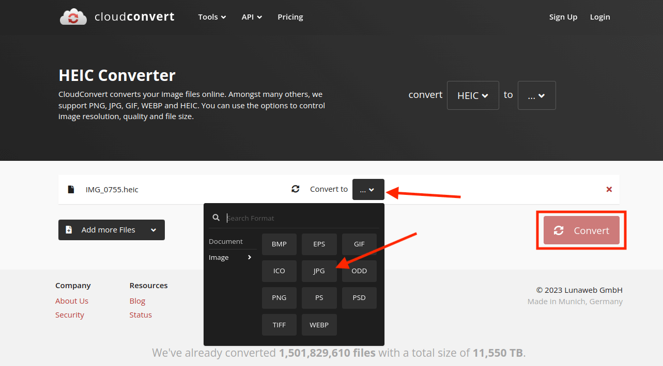
Task: Choose TIFF as output format
Action: pyautogui.click(x=279, y=325)
